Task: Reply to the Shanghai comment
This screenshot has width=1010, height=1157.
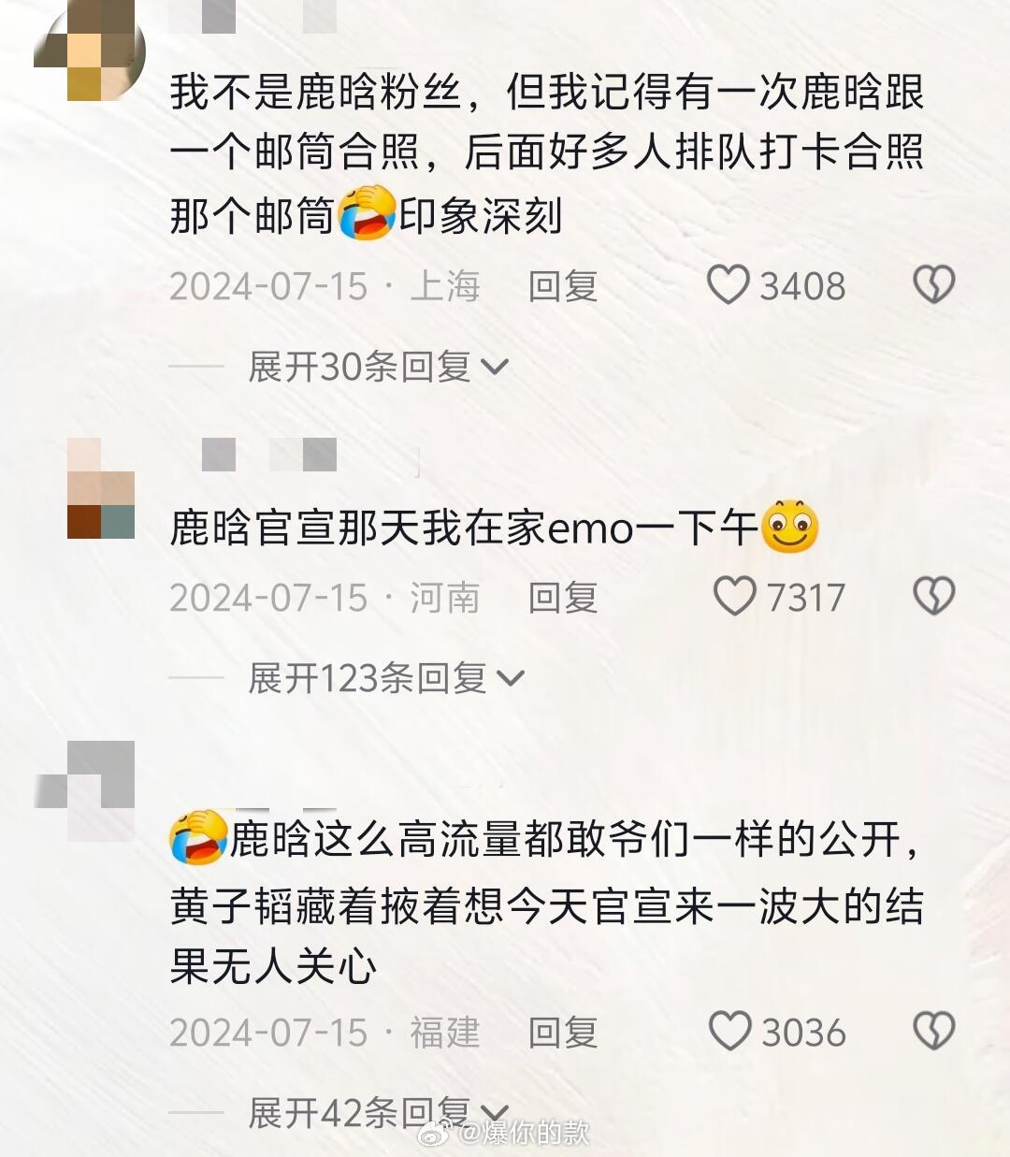Action: point(562,286)
